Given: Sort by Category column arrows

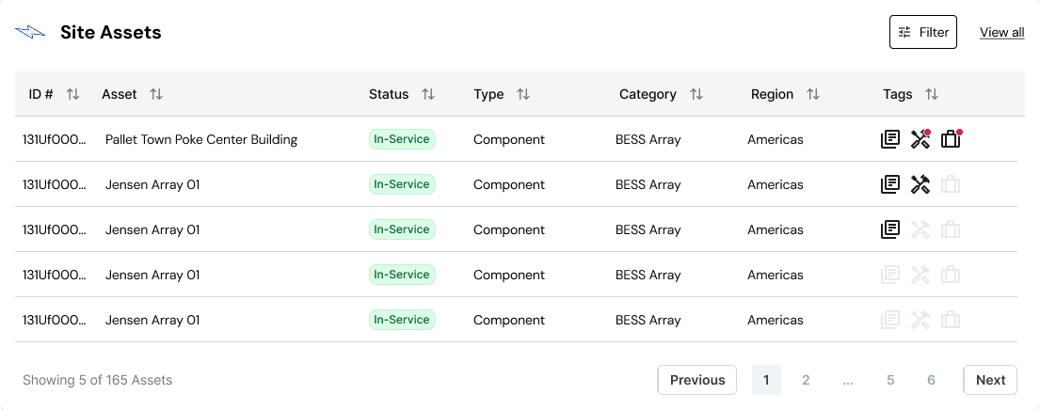Looking at the screenshot, I should click(696, 94).
